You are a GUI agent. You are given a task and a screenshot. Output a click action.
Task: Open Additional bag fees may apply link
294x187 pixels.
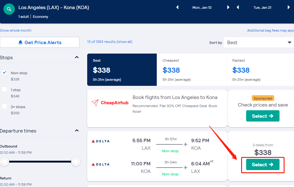(270, 30)
